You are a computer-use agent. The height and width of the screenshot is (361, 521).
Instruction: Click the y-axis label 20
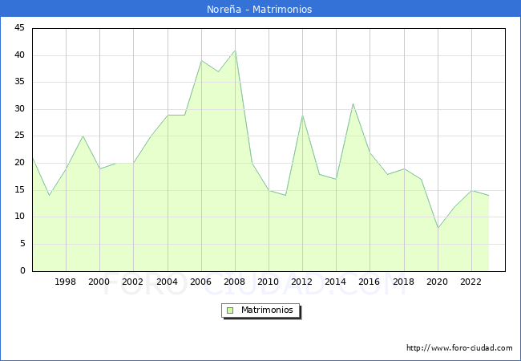[19, 163]
